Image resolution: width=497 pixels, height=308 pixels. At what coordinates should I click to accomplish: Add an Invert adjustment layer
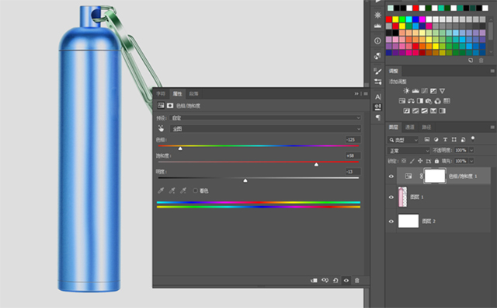pyautogui.click(x=406, y=110)
